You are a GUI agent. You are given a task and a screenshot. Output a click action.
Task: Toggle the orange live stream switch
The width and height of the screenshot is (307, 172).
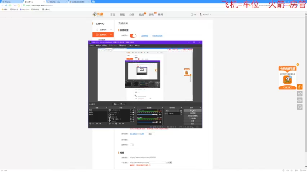133,36
